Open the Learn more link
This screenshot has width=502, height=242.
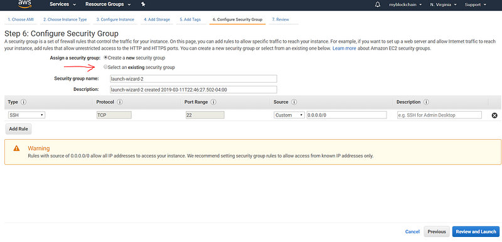(344, 49)
